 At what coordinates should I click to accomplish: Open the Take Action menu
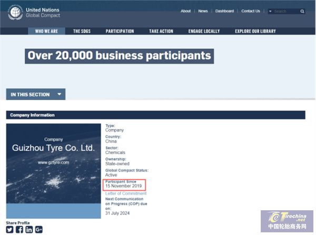point(161,31)
